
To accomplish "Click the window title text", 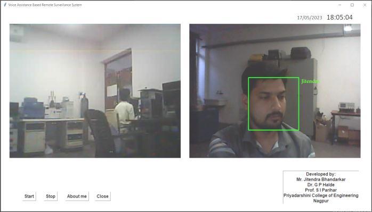I will pyautogui.click(x=45, y=5).
